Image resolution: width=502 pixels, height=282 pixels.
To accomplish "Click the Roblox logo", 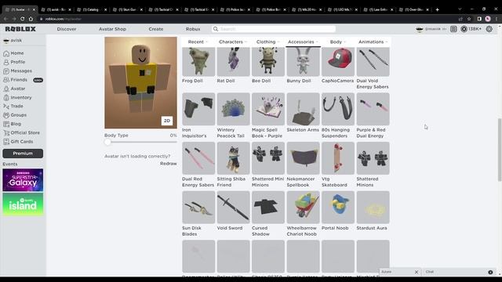I will [20, 29].
